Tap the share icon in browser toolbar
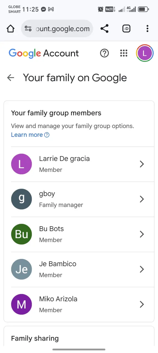158x353 pixels. point(105,29)
